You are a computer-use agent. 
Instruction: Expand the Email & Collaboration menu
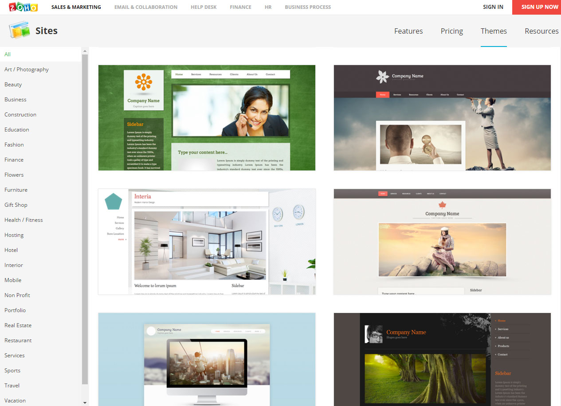click(x=145, y=7)
